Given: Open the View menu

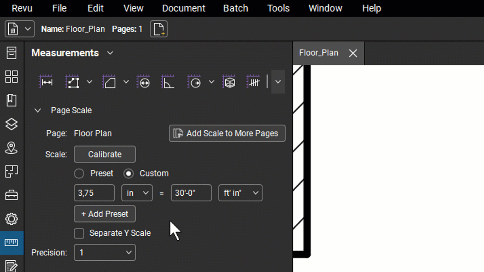Looking at the screenshot, I should click(133, 8).
